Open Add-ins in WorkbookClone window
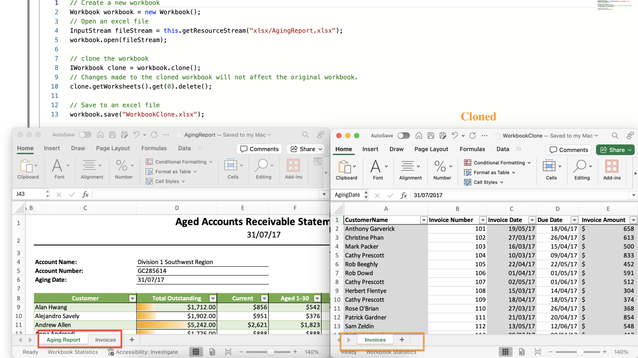Image resolution: width=638 pixels, height=358 pixels. click(x=612, y=171)
